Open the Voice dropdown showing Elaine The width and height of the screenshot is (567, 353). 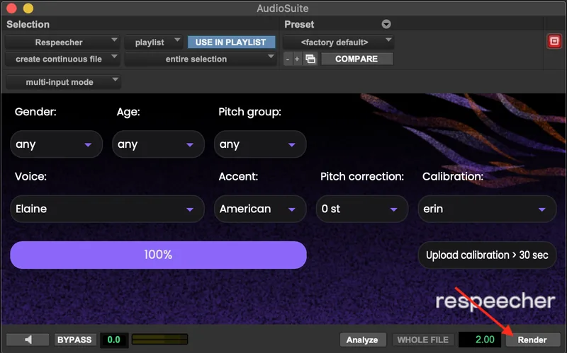[108, 209]
